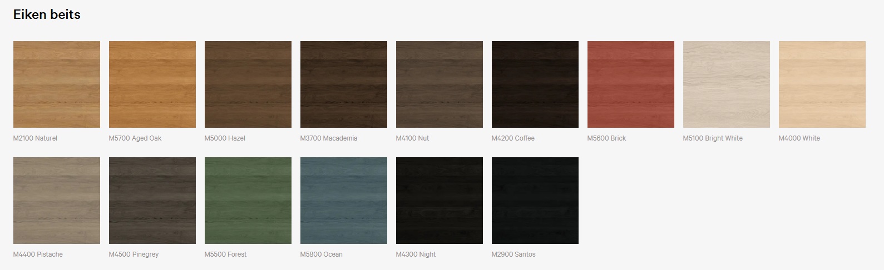Viewport: 884px width, 270px height.
Task: Click the 'Eiken beits' section heading
Action: [47, 14]
